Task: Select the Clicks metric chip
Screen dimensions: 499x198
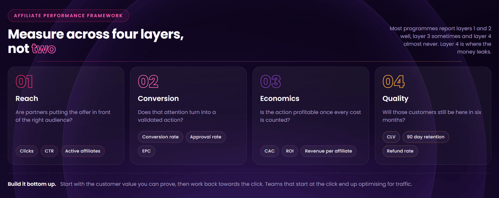Action: tap(27, 151)
